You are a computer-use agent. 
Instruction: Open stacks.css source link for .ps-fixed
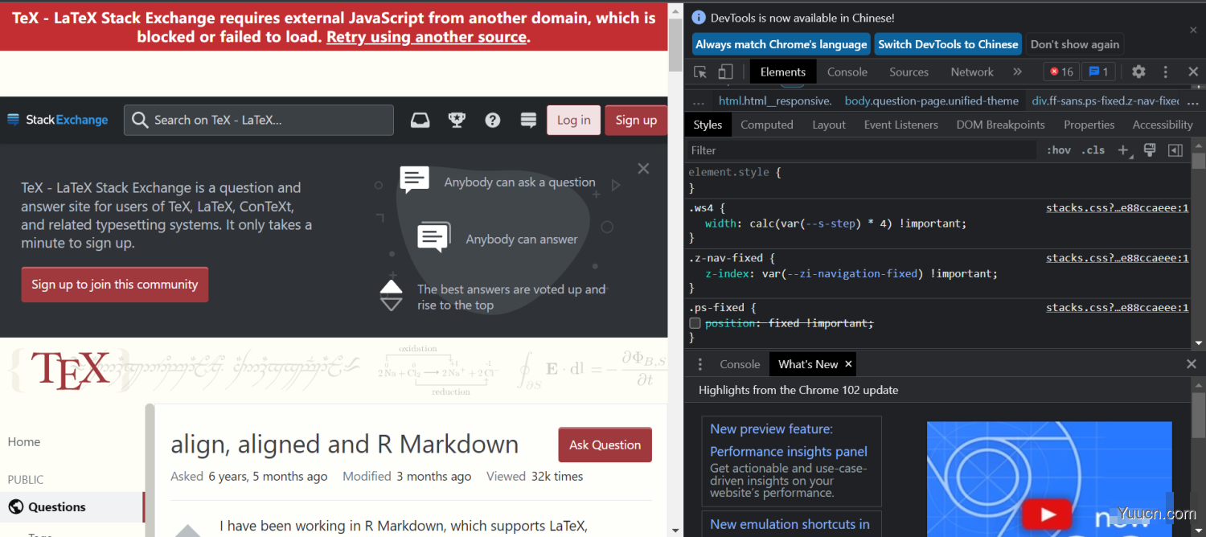(1117, 308)
